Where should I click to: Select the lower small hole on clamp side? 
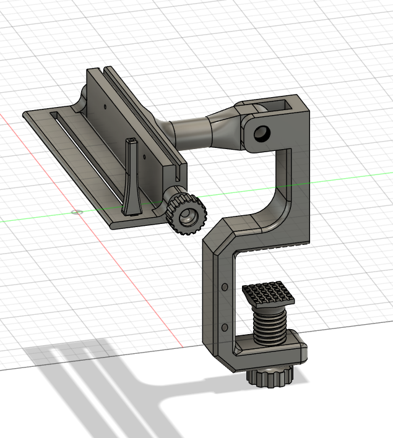[225, 327]
